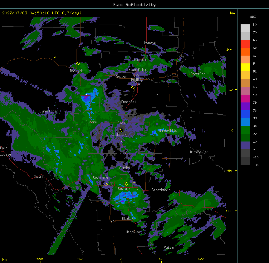Viewport: 269px width, 263px height.
Task: Click the Olds label
Action: click(x=121, y=123)
